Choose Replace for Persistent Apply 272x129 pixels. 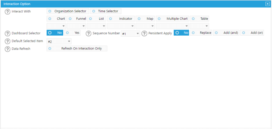pyautogui.click(x=201, y=33)
